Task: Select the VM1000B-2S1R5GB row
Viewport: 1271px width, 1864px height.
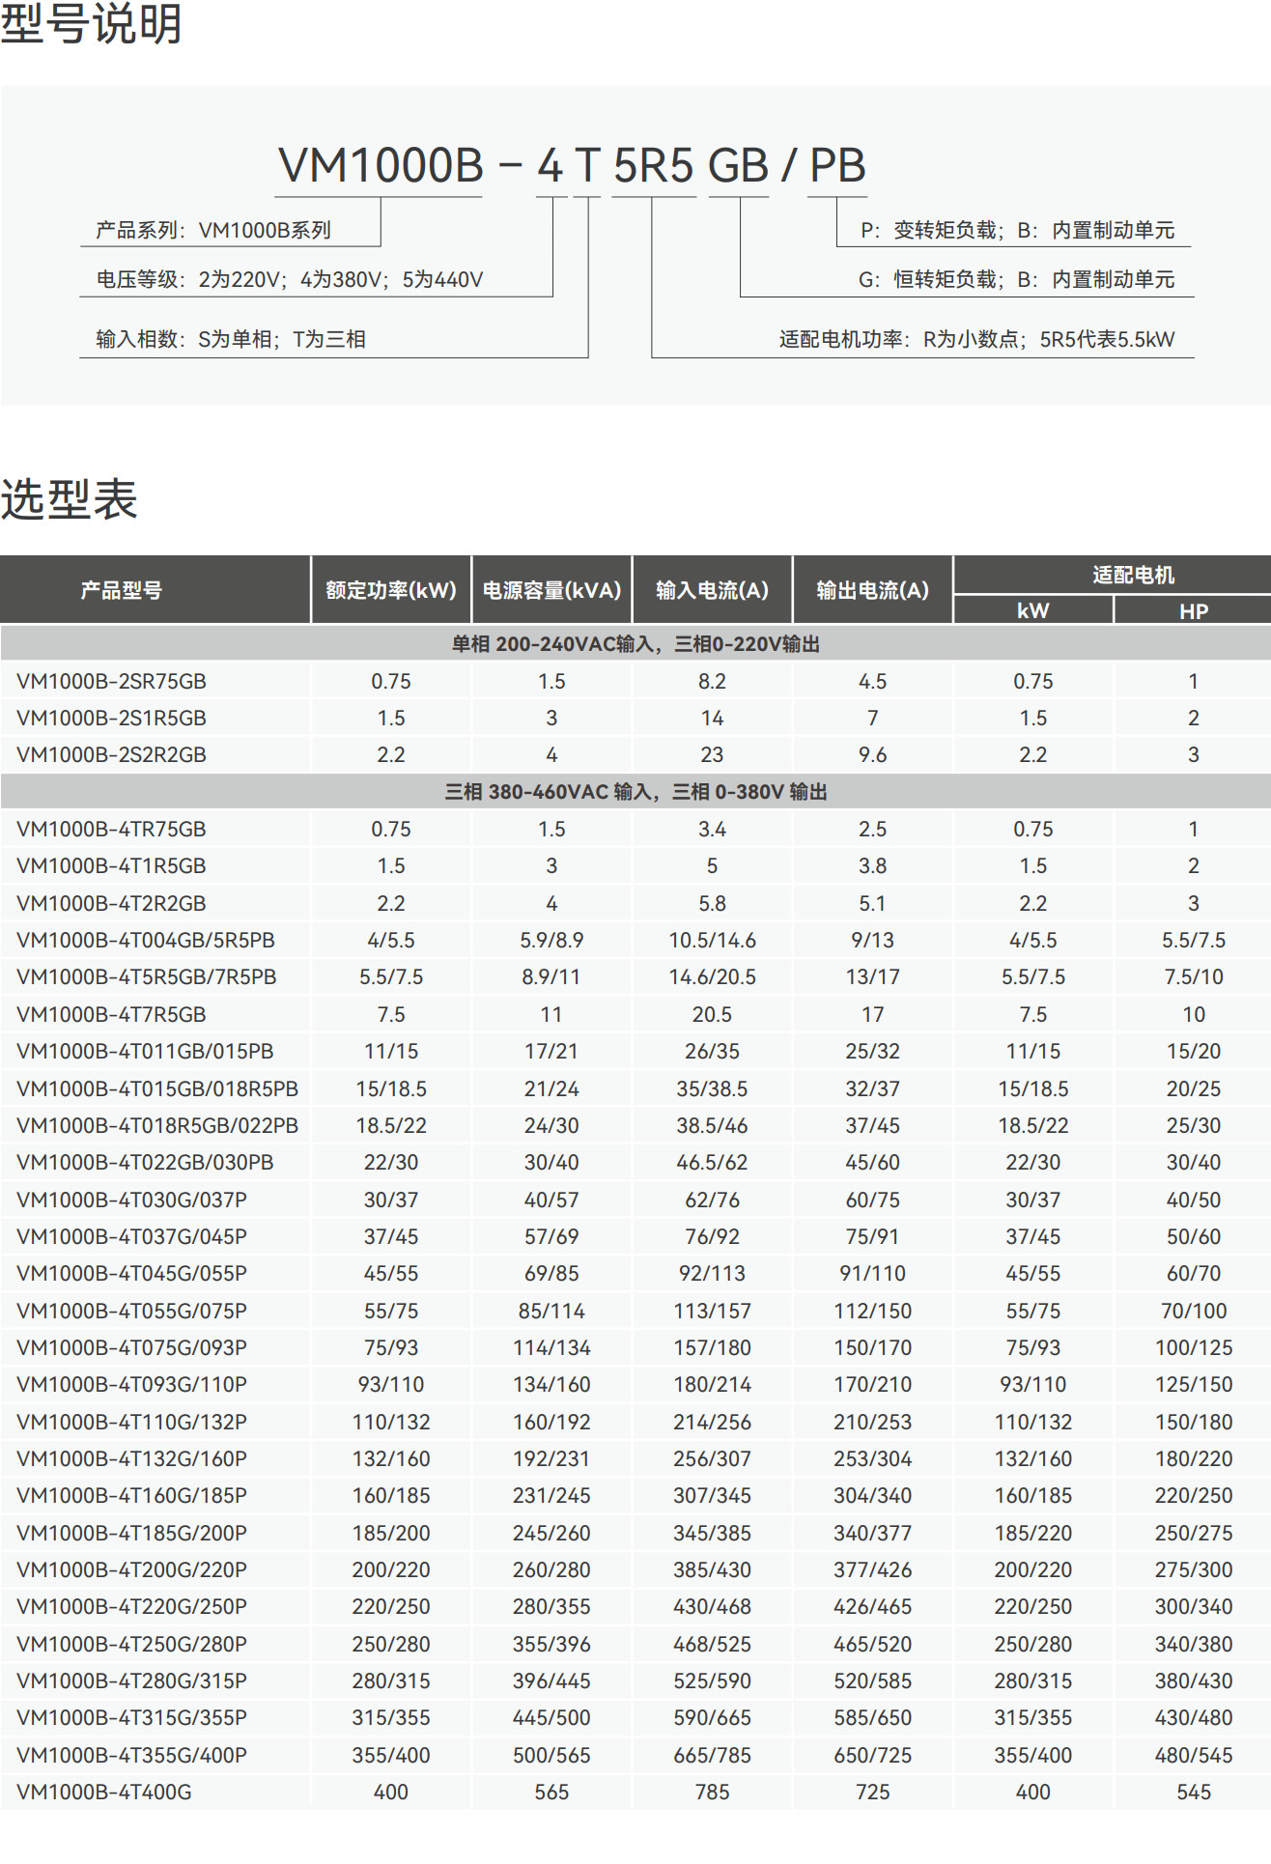Action: (635, 718)
